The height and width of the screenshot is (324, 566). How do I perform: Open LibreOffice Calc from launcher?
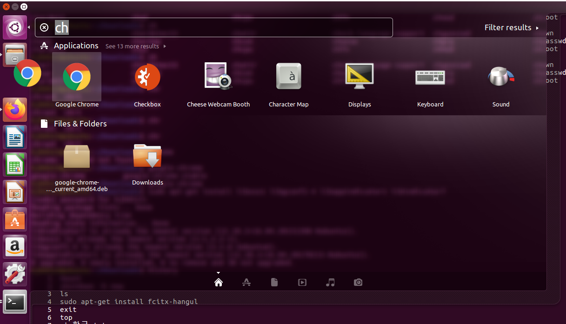pyautogui.click(x=15, y=165)
